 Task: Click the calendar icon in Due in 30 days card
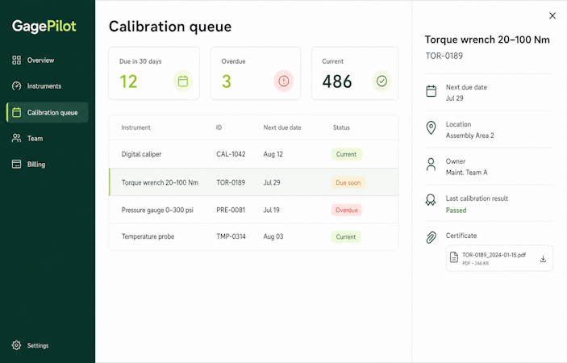183,81
